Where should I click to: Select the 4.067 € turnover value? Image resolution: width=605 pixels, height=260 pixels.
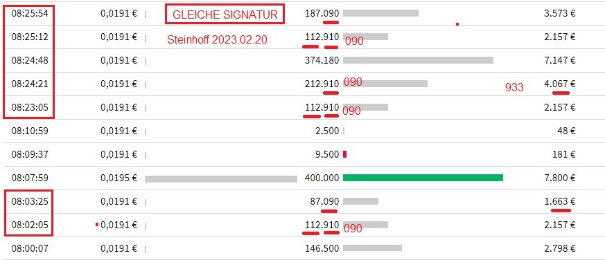pyautogui.click(x=559, y=84)
